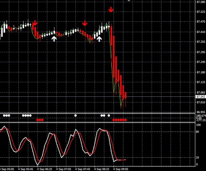Click the 87.010 price scale label

[x=201, y=102]
